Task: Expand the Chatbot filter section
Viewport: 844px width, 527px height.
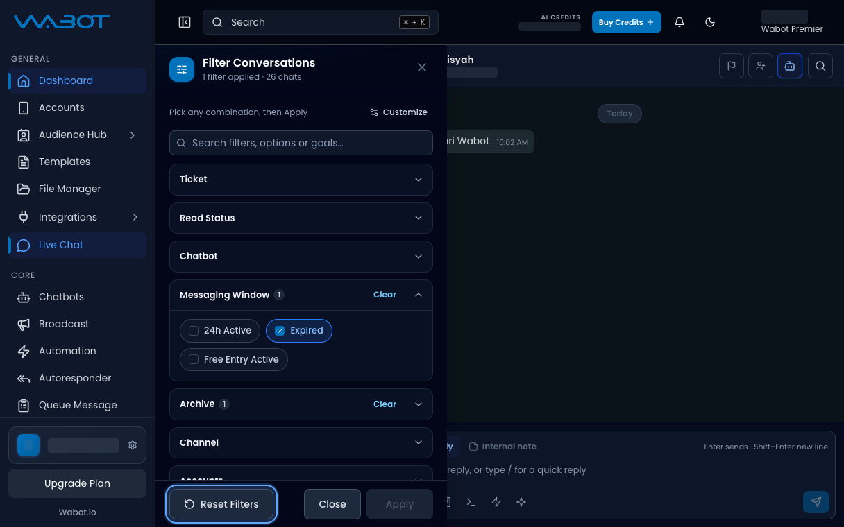Action: [301, 257]
